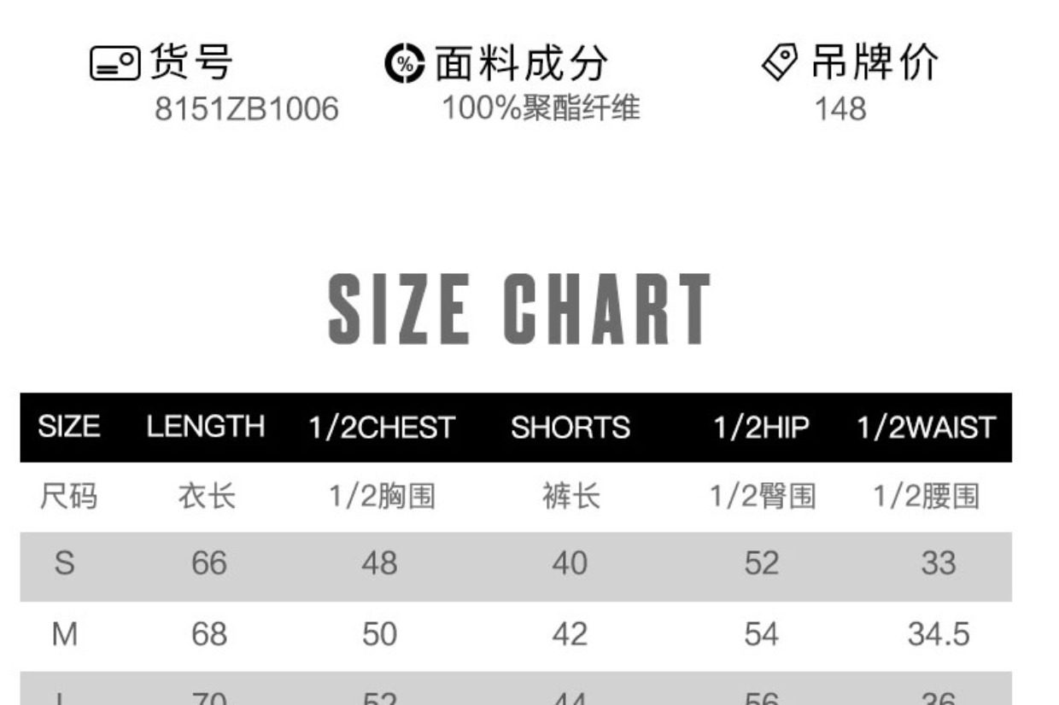1059x705 pixels.
Task: Select the LENGTH column header
Action: pos(205,427)
